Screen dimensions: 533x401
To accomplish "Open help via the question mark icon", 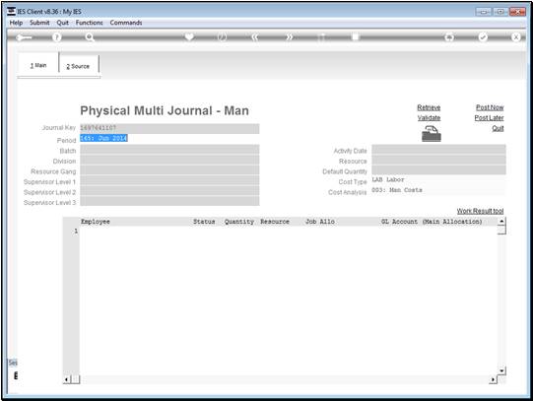I will point(57,37).
